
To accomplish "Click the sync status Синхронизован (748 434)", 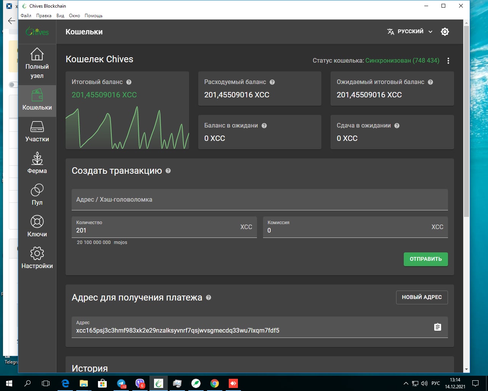I will (x=402, y=60).
